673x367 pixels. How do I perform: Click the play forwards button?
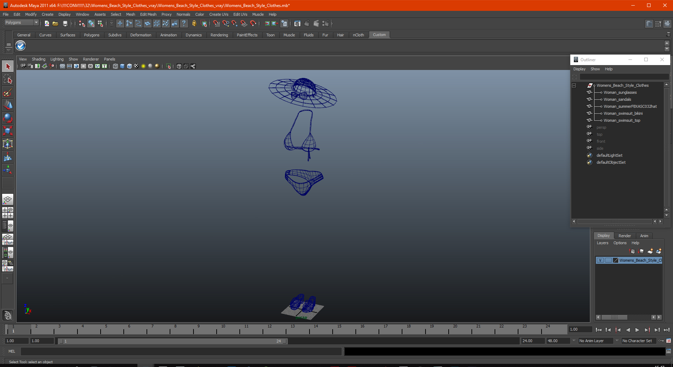click(x=637, y=330)
